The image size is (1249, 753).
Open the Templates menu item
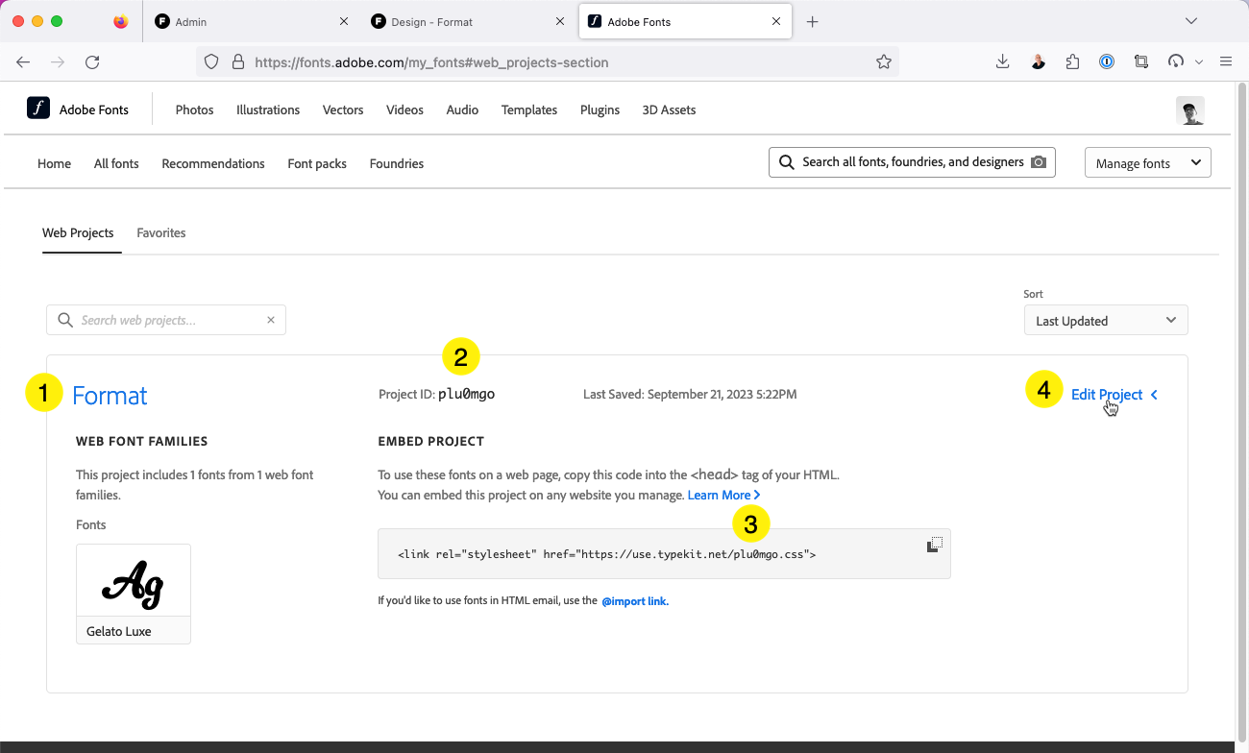529,109
